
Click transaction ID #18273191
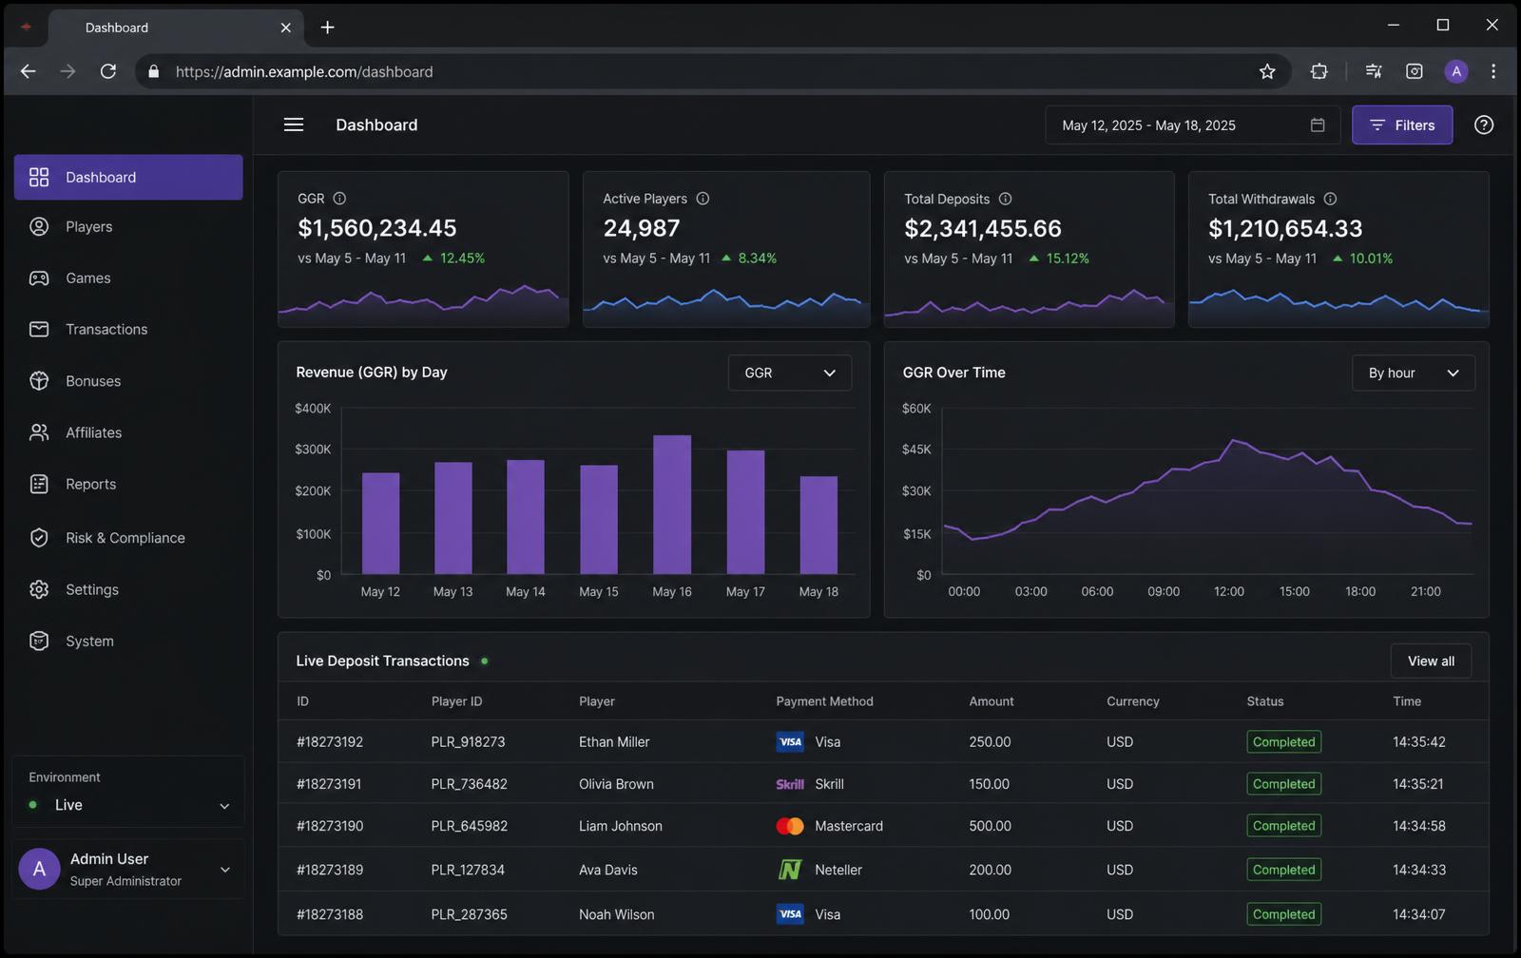[329, 784]
